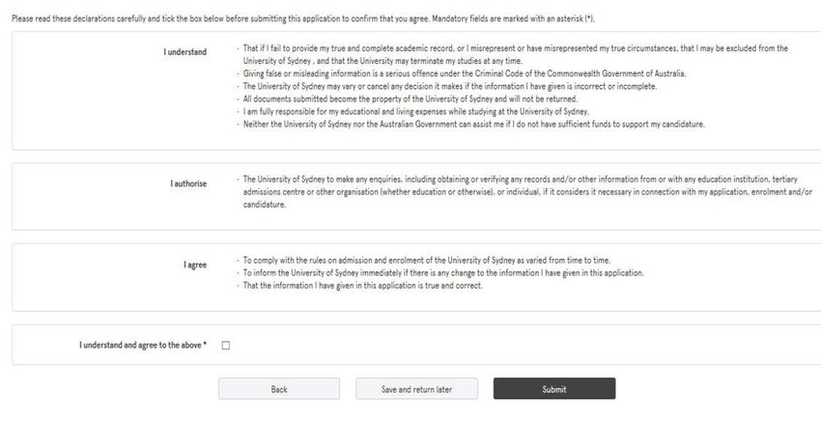Click the line stating information is true and correct

point(363,286)
